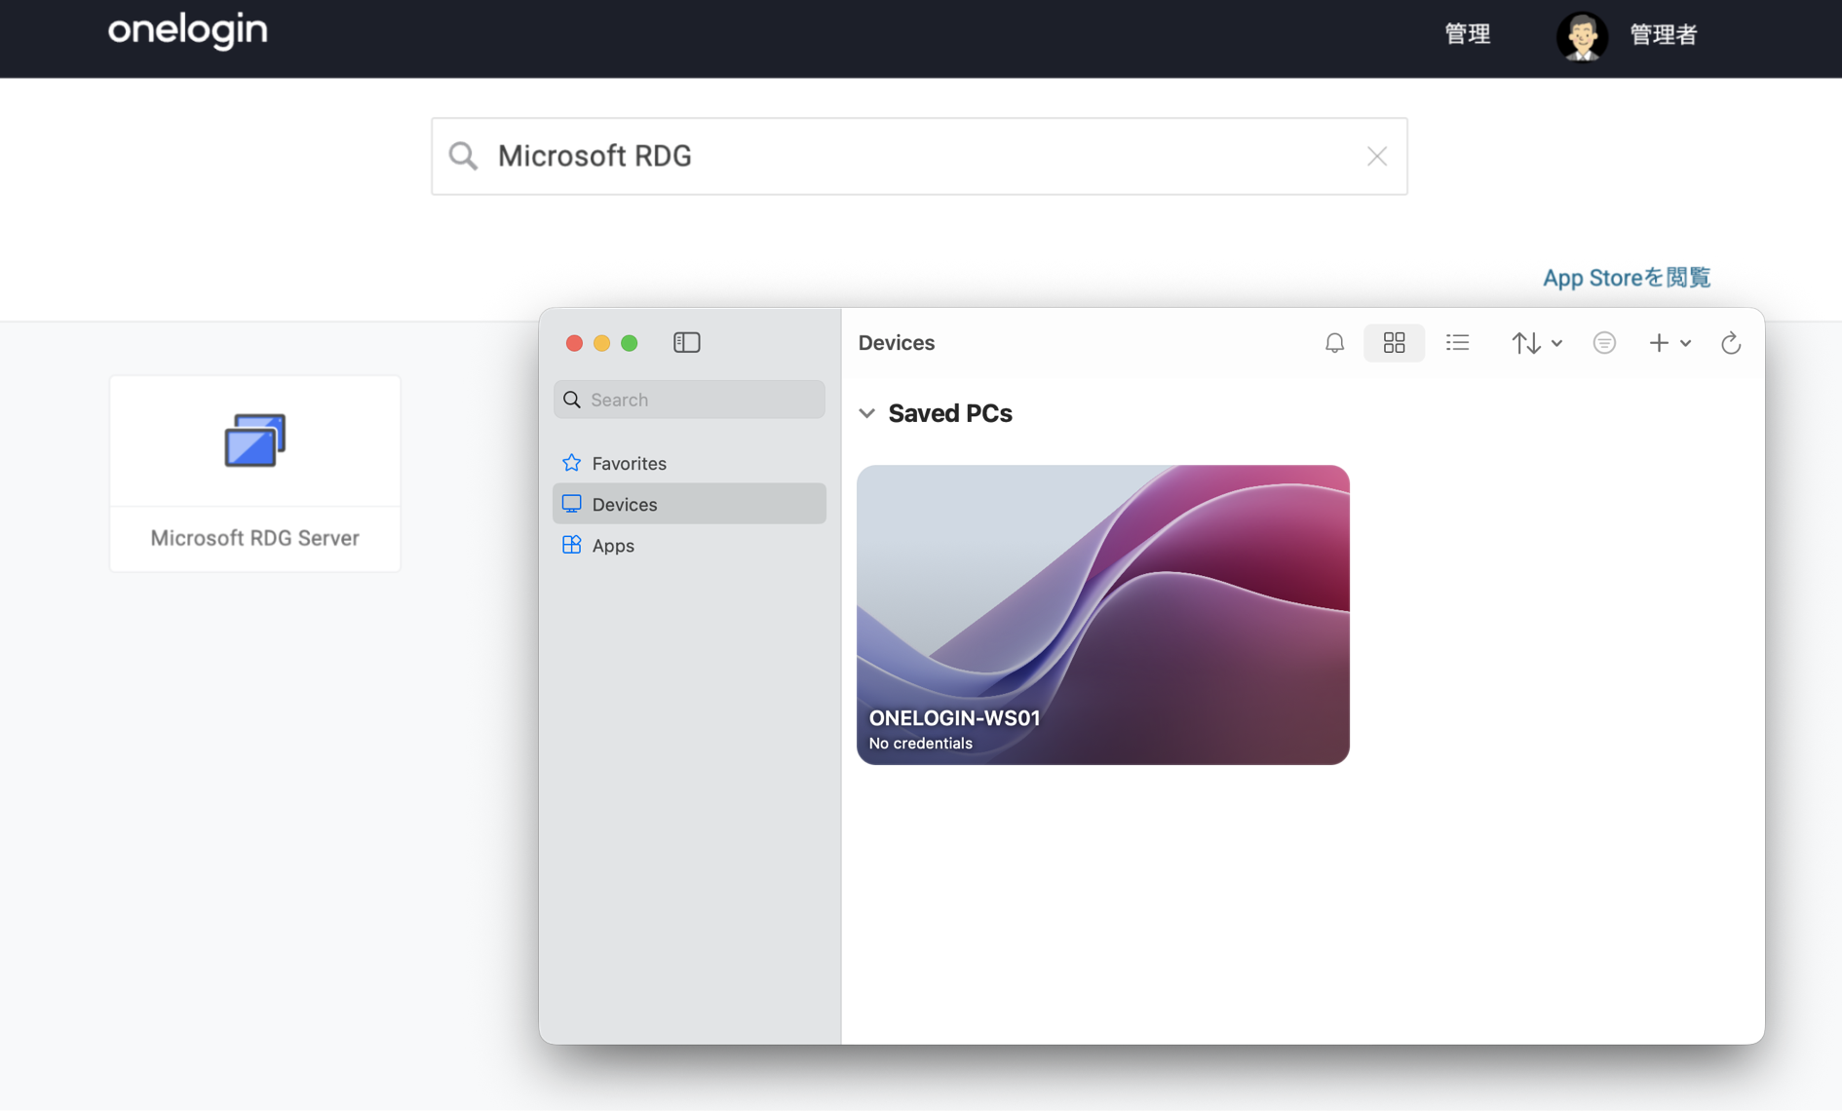Click the OneLogin search magnifier icon

pyautogui.click(x=463, y=156)
